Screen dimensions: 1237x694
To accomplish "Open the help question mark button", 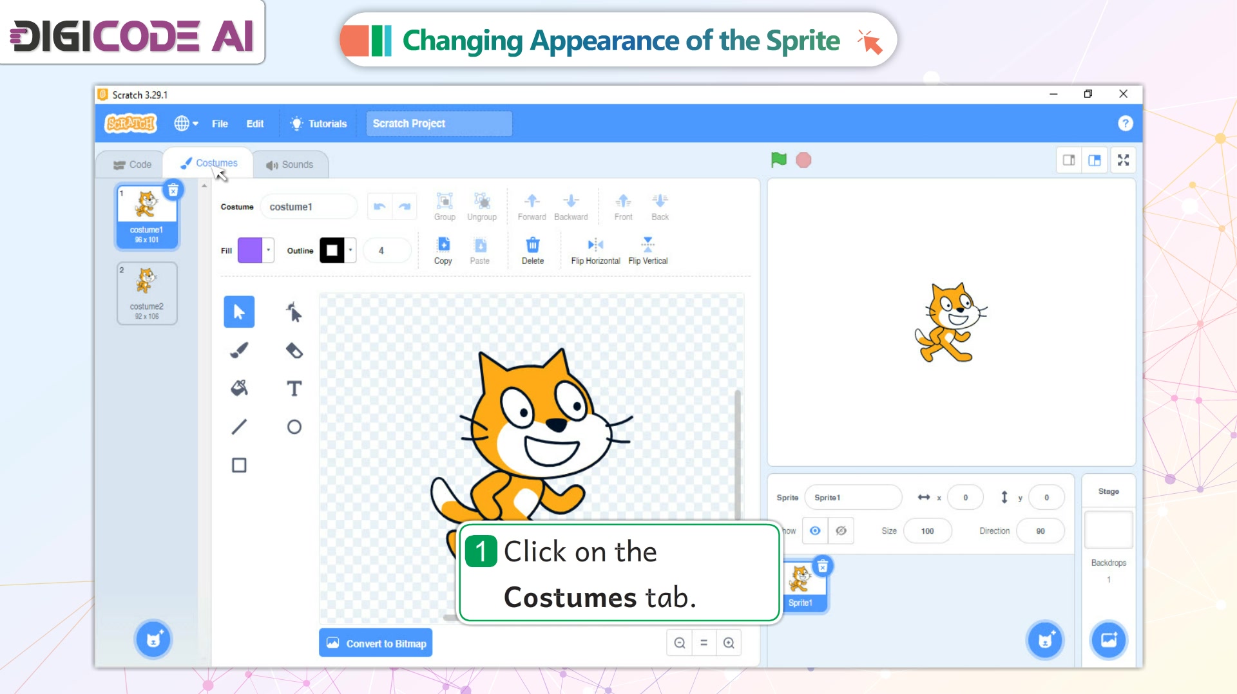I will [x=1125, y=124].
